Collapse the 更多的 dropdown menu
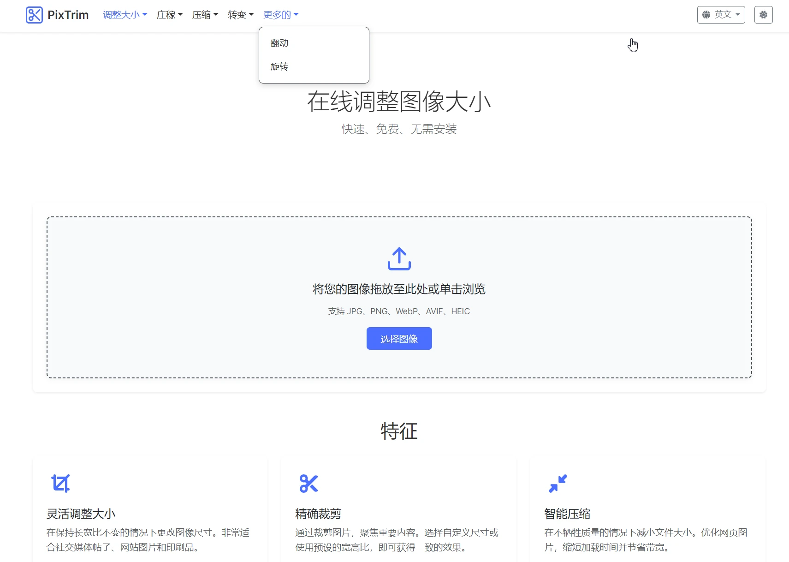This screenshot has width=789, height=562. coord(281,15)
